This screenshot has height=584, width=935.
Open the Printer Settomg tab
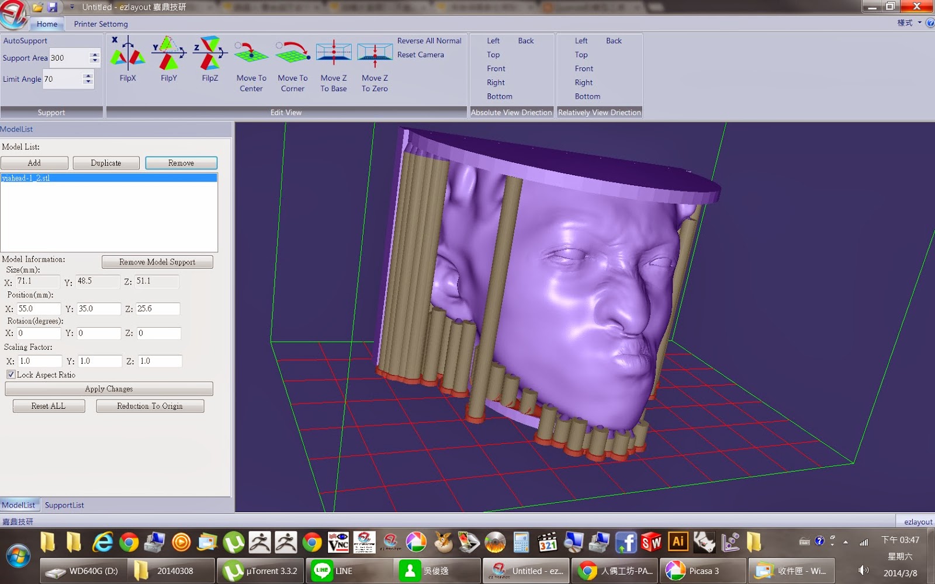coord(101,24)
